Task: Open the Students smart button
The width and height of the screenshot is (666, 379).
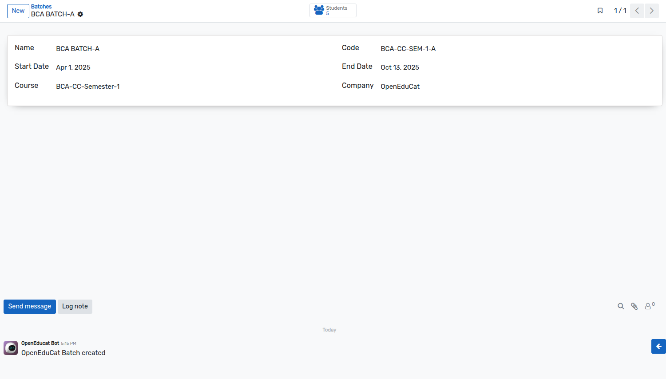Action: pos(333,11)
